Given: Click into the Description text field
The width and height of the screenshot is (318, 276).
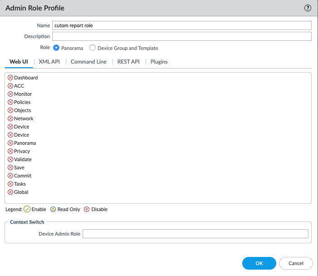Looking at the screenshot, I should point(181,36).
